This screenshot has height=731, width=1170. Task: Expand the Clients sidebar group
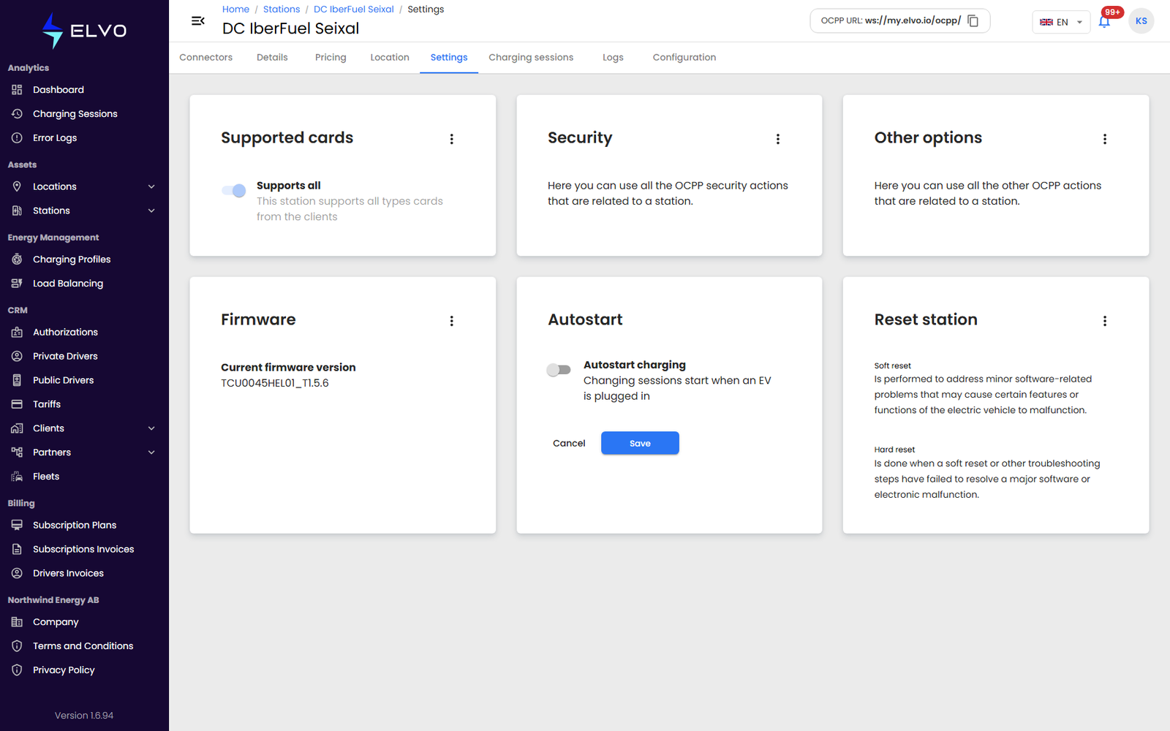click(151, 428)
